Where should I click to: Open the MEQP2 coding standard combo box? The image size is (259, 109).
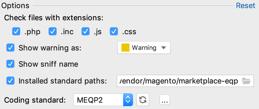(103, 100)
